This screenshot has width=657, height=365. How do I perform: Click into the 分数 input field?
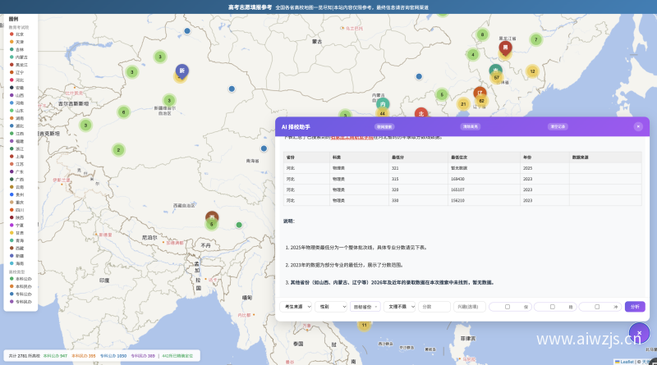pyautogui.click(x=434, y=307)
